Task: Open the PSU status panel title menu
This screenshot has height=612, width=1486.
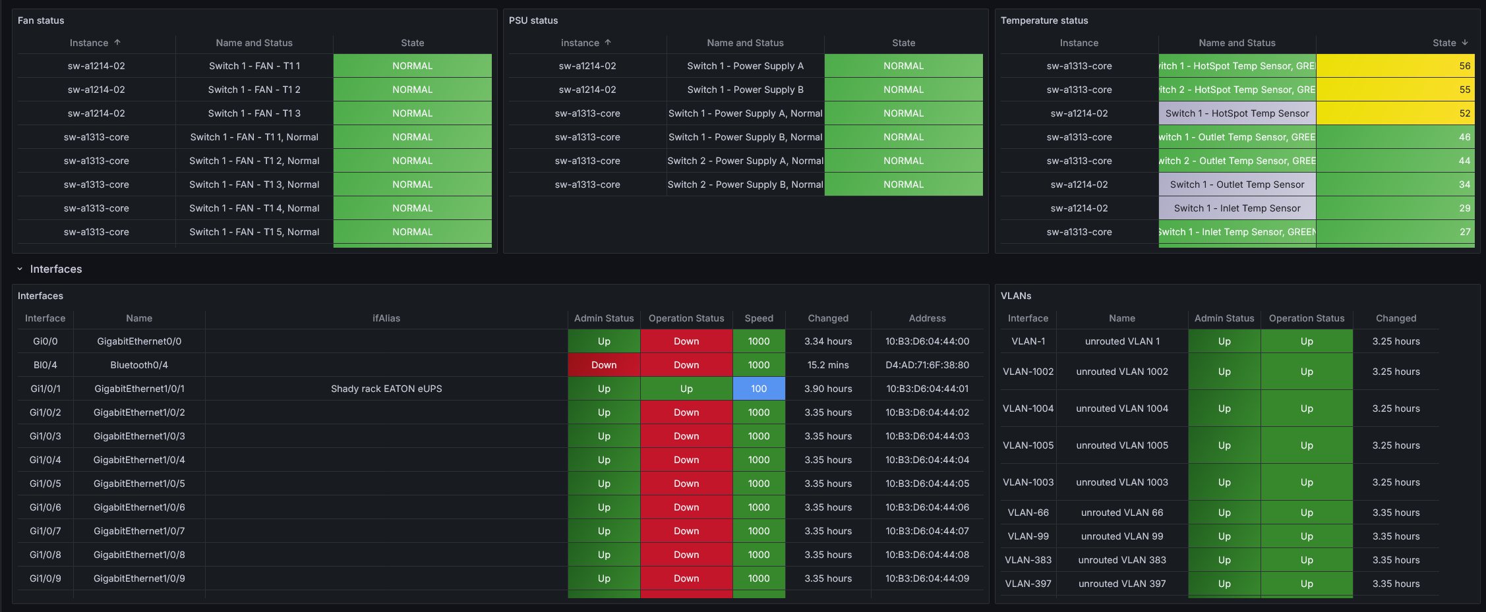Action: pos(533,20)
